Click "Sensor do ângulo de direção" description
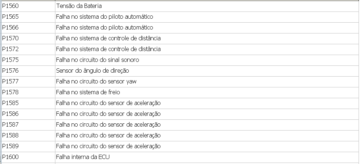 [x=92, y=71]
